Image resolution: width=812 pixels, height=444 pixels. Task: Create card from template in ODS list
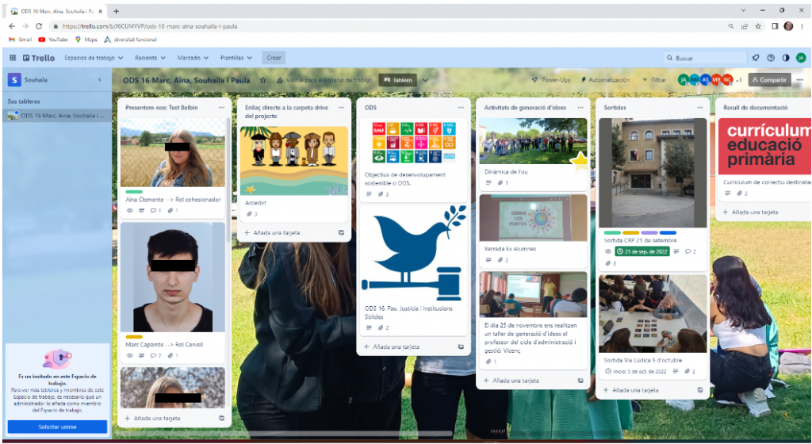point(461,346)
